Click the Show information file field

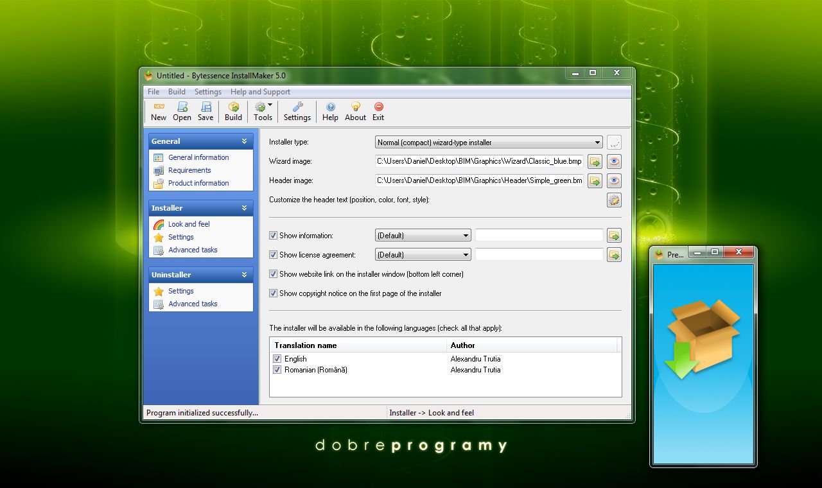click(x=539, y=236)
